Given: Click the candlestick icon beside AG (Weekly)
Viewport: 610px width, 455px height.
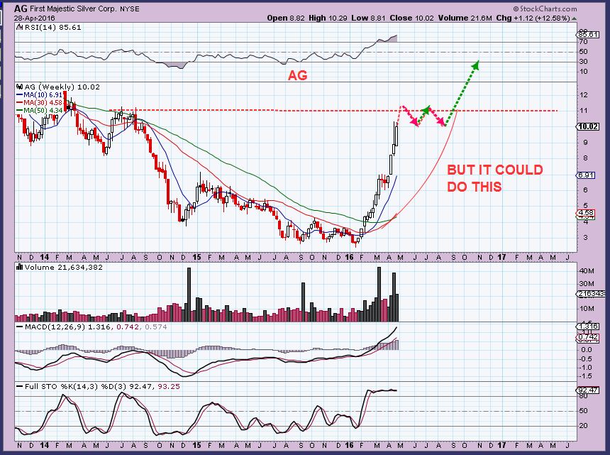Looking at the screenshot, I should (x=19, y=87).
